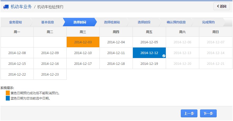Viewport: 233px width, 121px height.
Task: Select 2014-12-12 highlighted date cell
Action: coord(149,53)
